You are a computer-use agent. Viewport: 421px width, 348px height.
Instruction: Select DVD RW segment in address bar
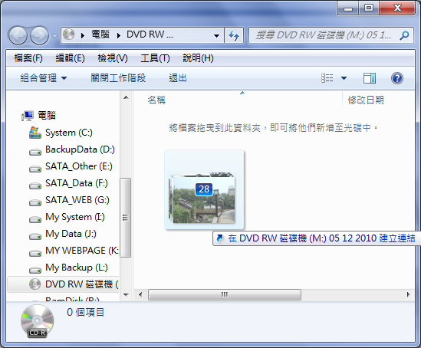(150, 34)
